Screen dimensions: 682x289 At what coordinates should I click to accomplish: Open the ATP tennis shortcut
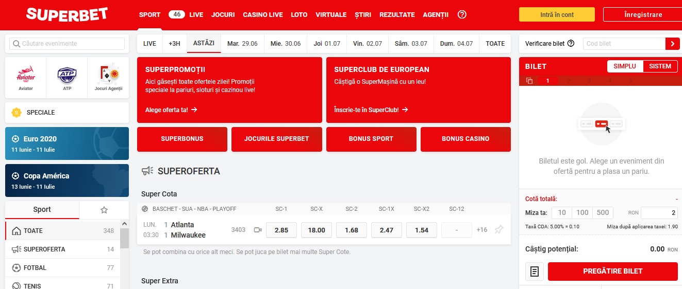(67, 78)
